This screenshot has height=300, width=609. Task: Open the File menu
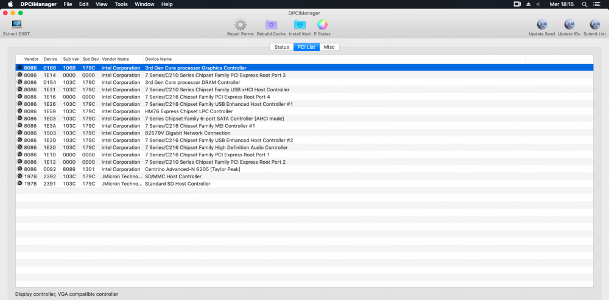tap(68, 4)
